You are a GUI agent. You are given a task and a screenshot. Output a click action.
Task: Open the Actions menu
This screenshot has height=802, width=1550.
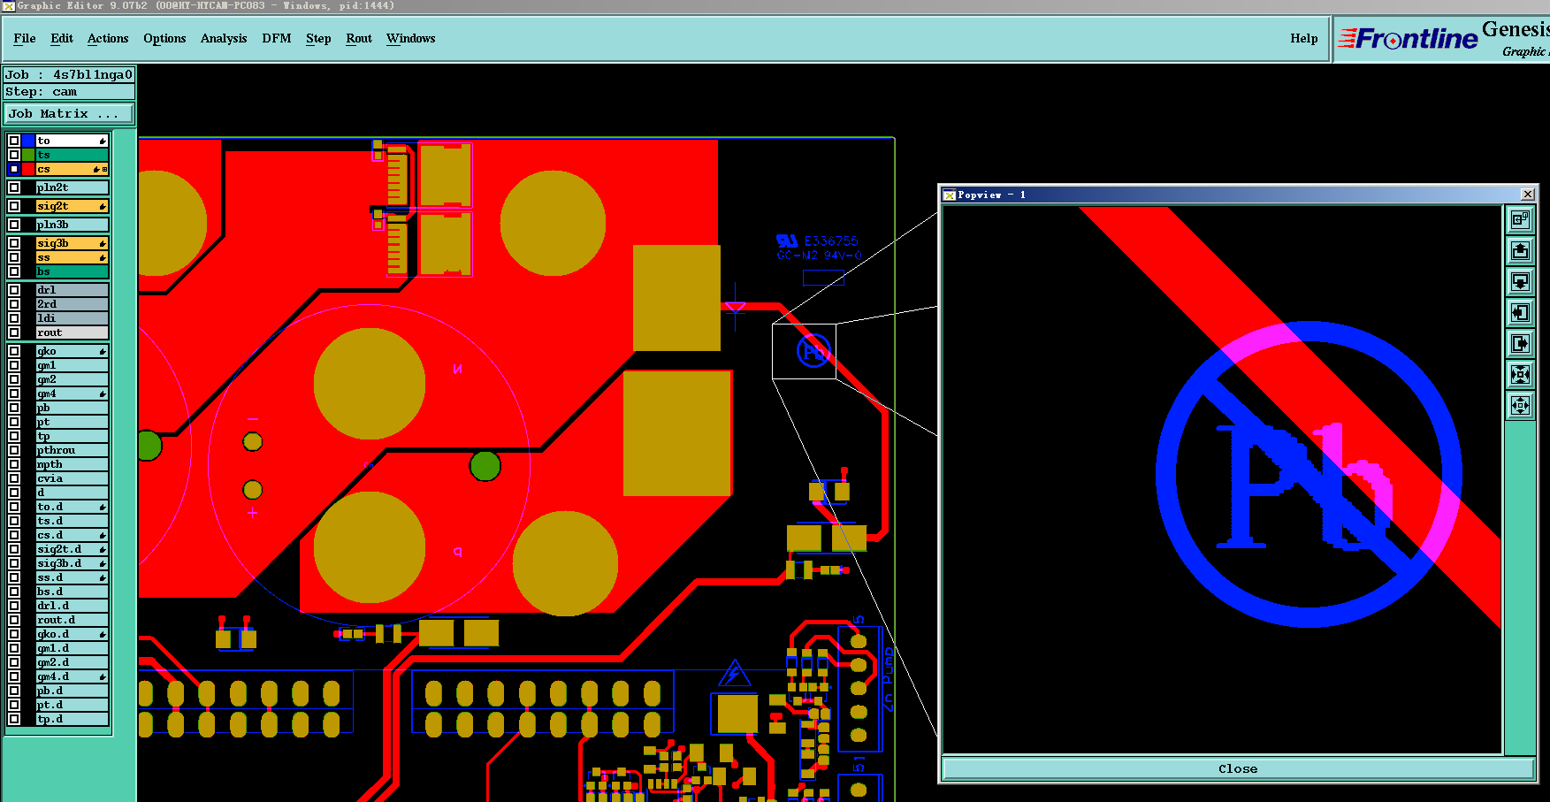pyautogui.click(x=108, y=38)
